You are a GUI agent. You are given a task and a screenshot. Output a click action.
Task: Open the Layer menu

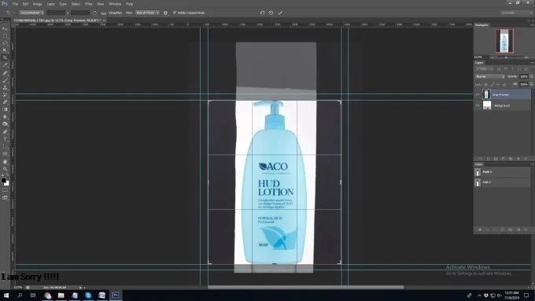pyautogui.click(x=51, y=4)
